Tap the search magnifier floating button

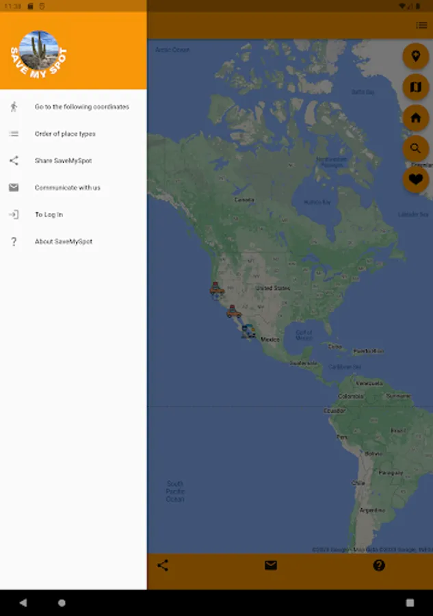pyautogui.click(x=415, y=149)
